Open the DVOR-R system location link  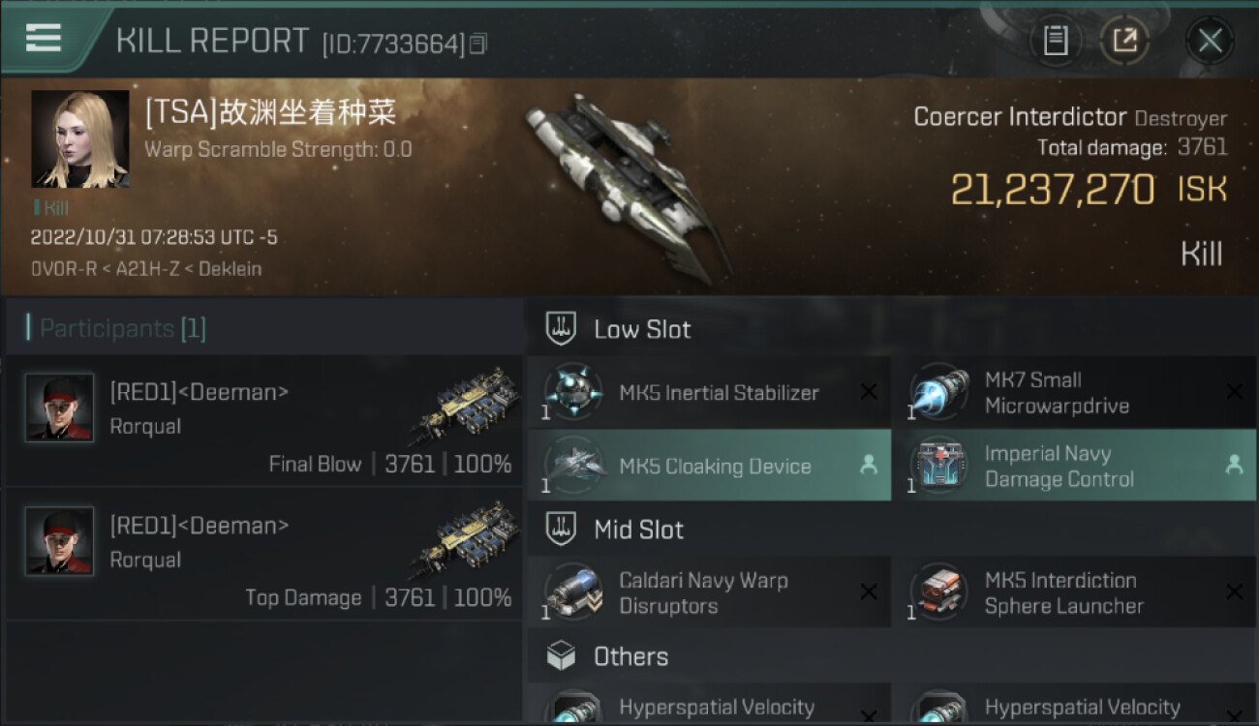(63, 269)
